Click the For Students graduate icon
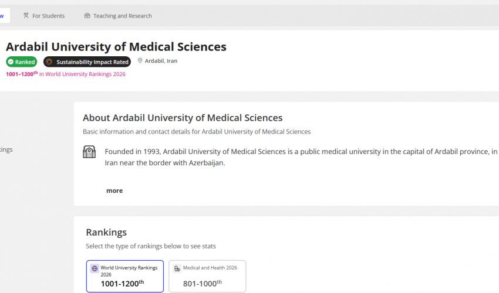Image resolution: width=499 pixels, height=293 pixels. (x=26, y=16)
